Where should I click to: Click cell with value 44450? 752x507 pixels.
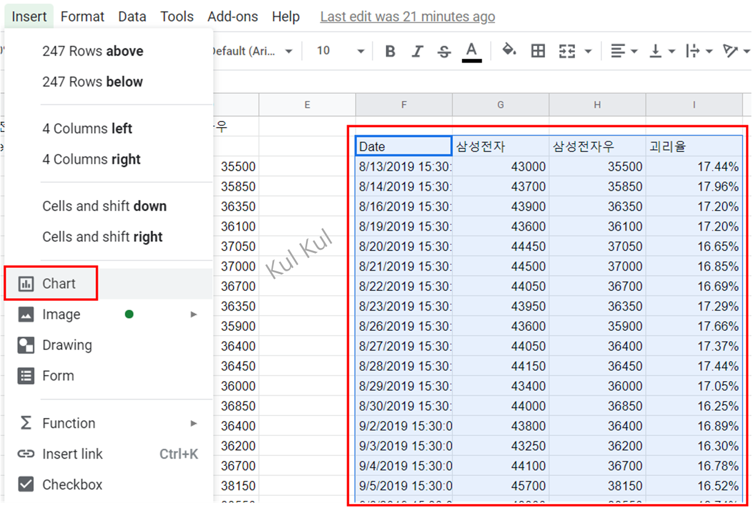pyautogui.click(x=501, y=246)
